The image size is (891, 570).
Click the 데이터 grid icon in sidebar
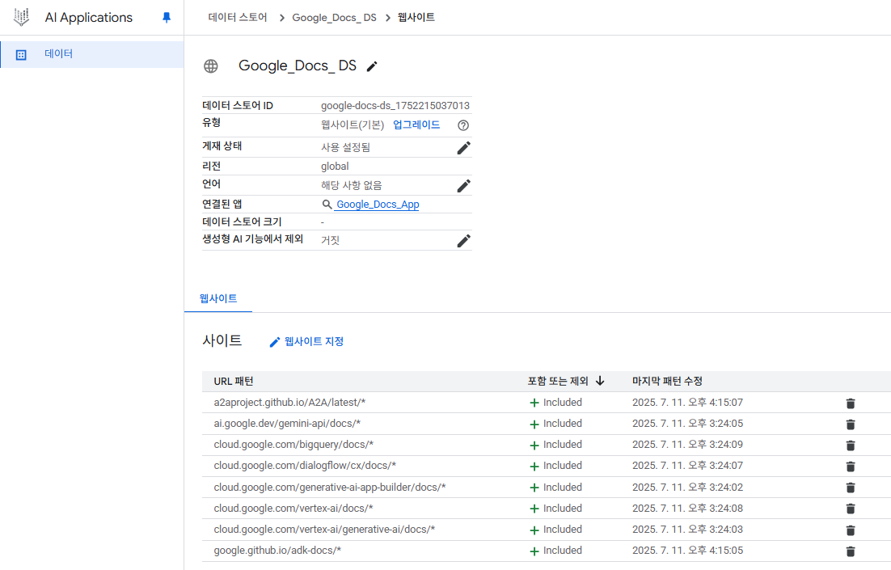point(21,54)
